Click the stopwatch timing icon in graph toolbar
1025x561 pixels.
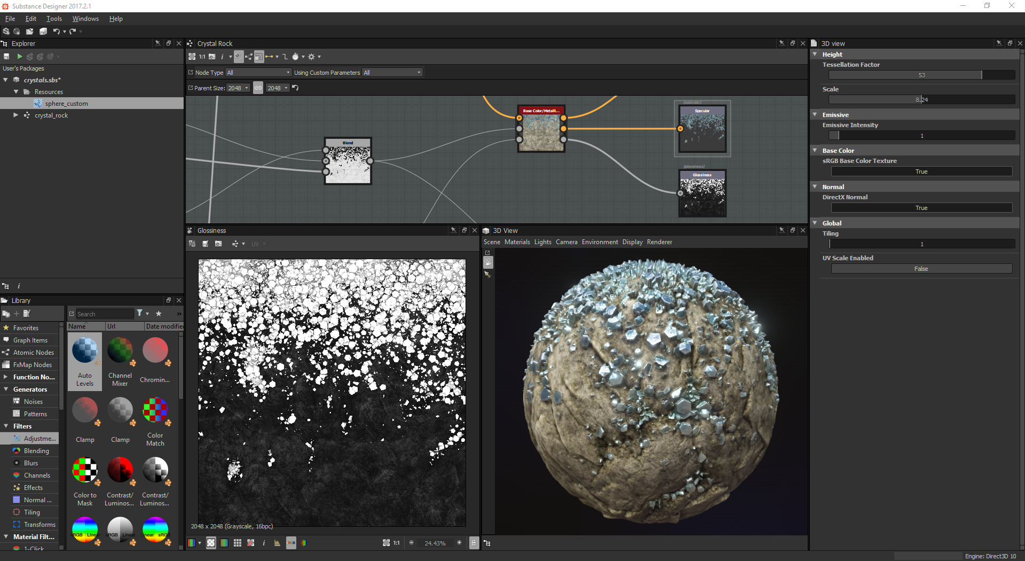(296, 56)
